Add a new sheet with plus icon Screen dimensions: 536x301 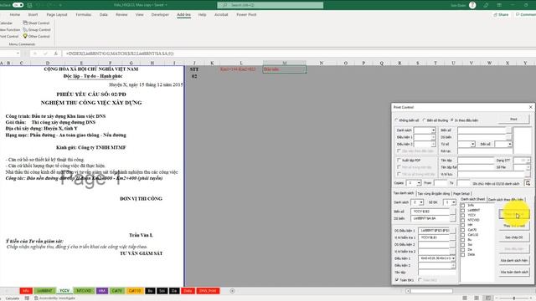(233, 291)
